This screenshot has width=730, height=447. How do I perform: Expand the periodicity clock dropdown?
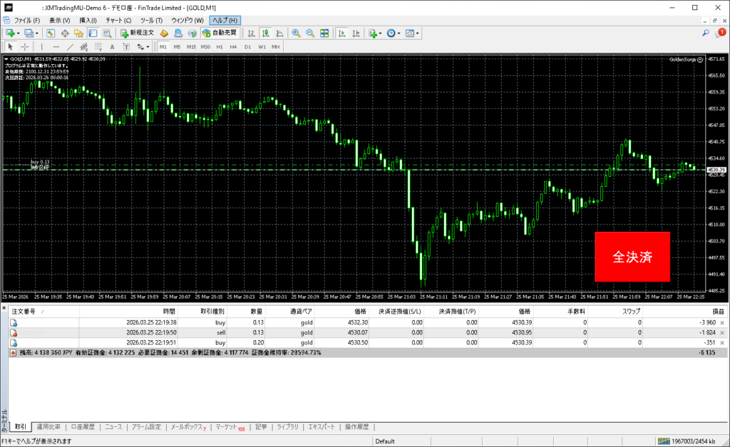click(399, 33)
